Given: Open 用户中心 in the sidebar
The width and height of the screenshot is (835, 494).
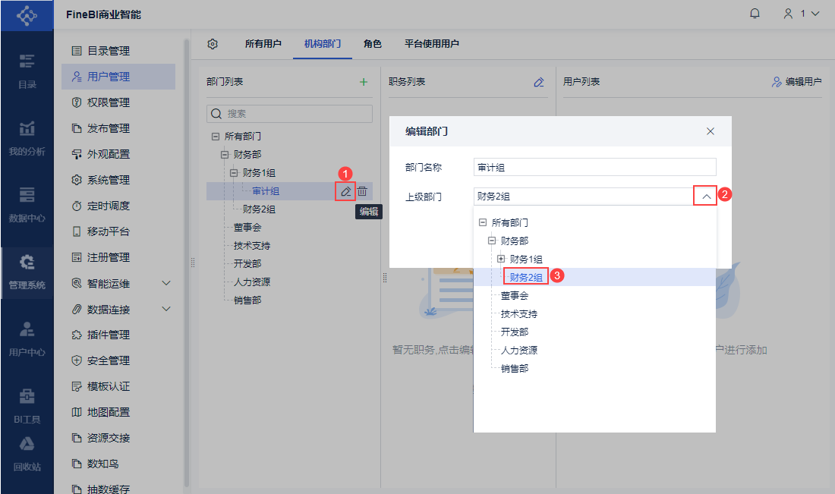Looking at the screenshot, I should point(27,339).
